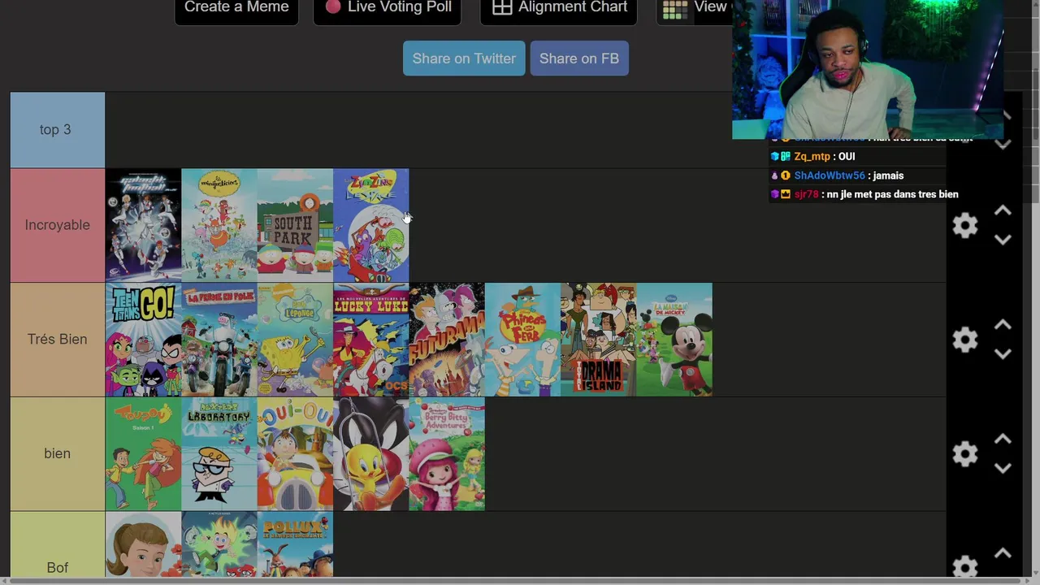Open settings gear for Bof row

click(965, 565)
